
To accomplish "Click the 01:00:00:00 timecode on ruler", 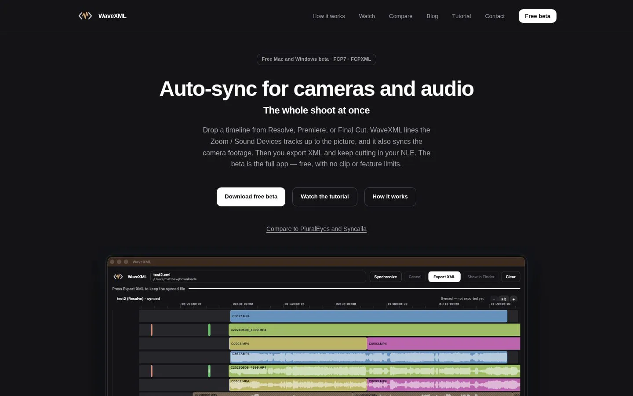I will click(x=397, y=304).
